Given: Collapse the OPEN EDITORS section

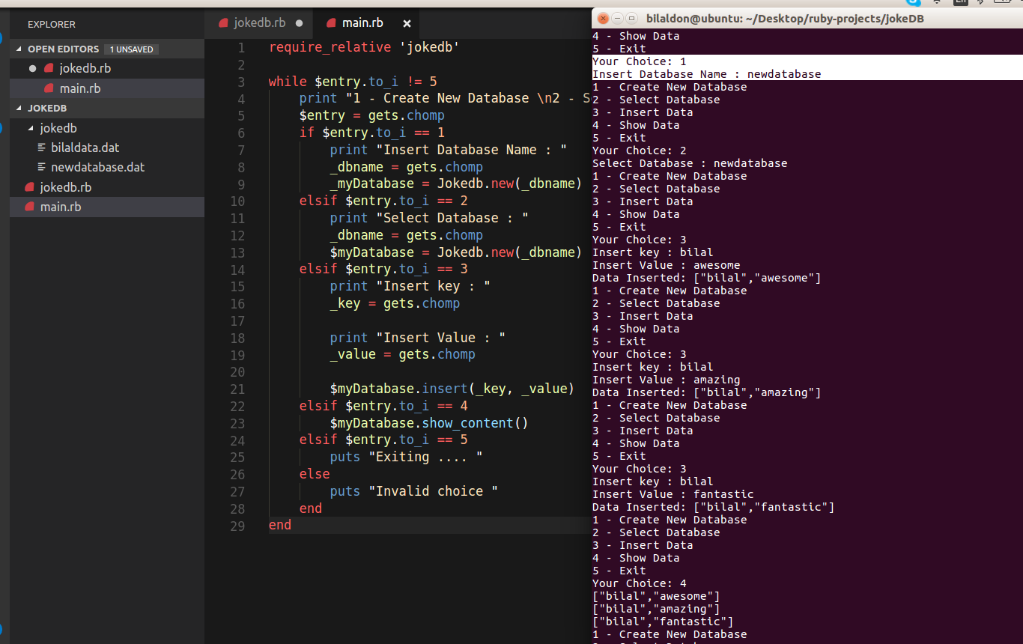Looking at the screenshot, I should pyautogui.click(x=19, y=49).
